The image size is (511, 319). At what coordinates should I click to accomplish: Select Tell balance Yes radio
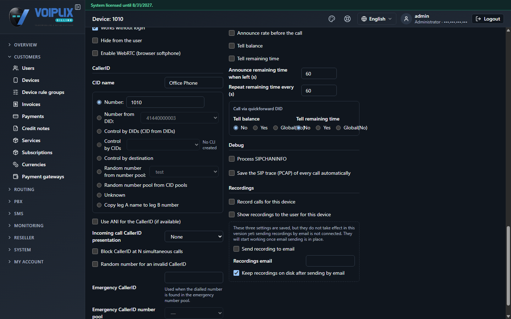255,128
